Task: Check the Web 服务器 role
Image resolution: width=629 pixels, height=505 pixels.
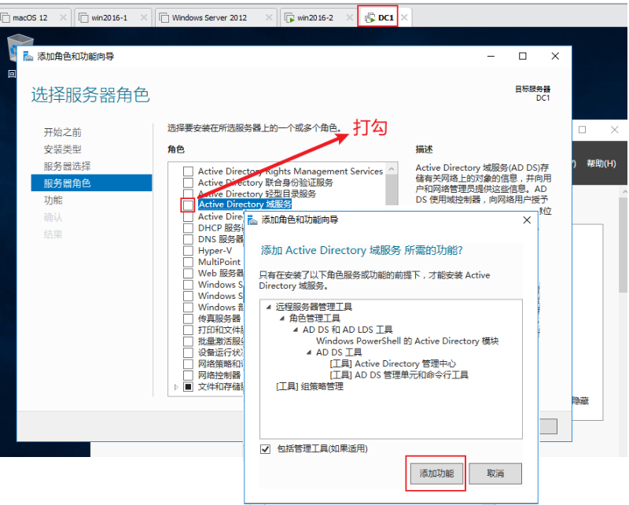Action: tap(188, 274)
